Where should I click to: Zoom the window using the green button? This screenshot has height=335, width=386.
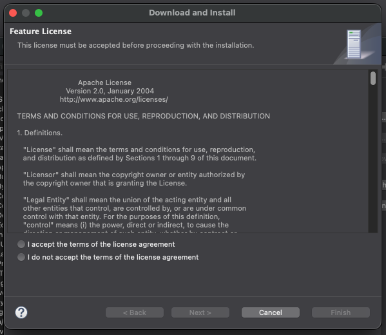coord(39,12)
